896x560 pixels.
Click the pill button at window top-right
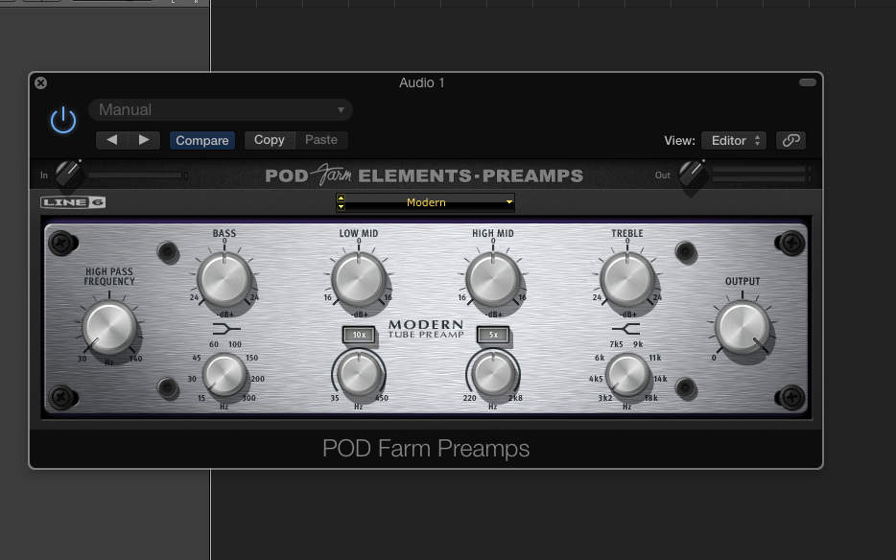point(808,82)
